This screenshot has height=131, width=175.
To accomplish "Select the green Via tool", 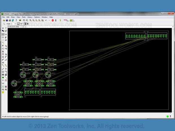I will pos(3,77).
